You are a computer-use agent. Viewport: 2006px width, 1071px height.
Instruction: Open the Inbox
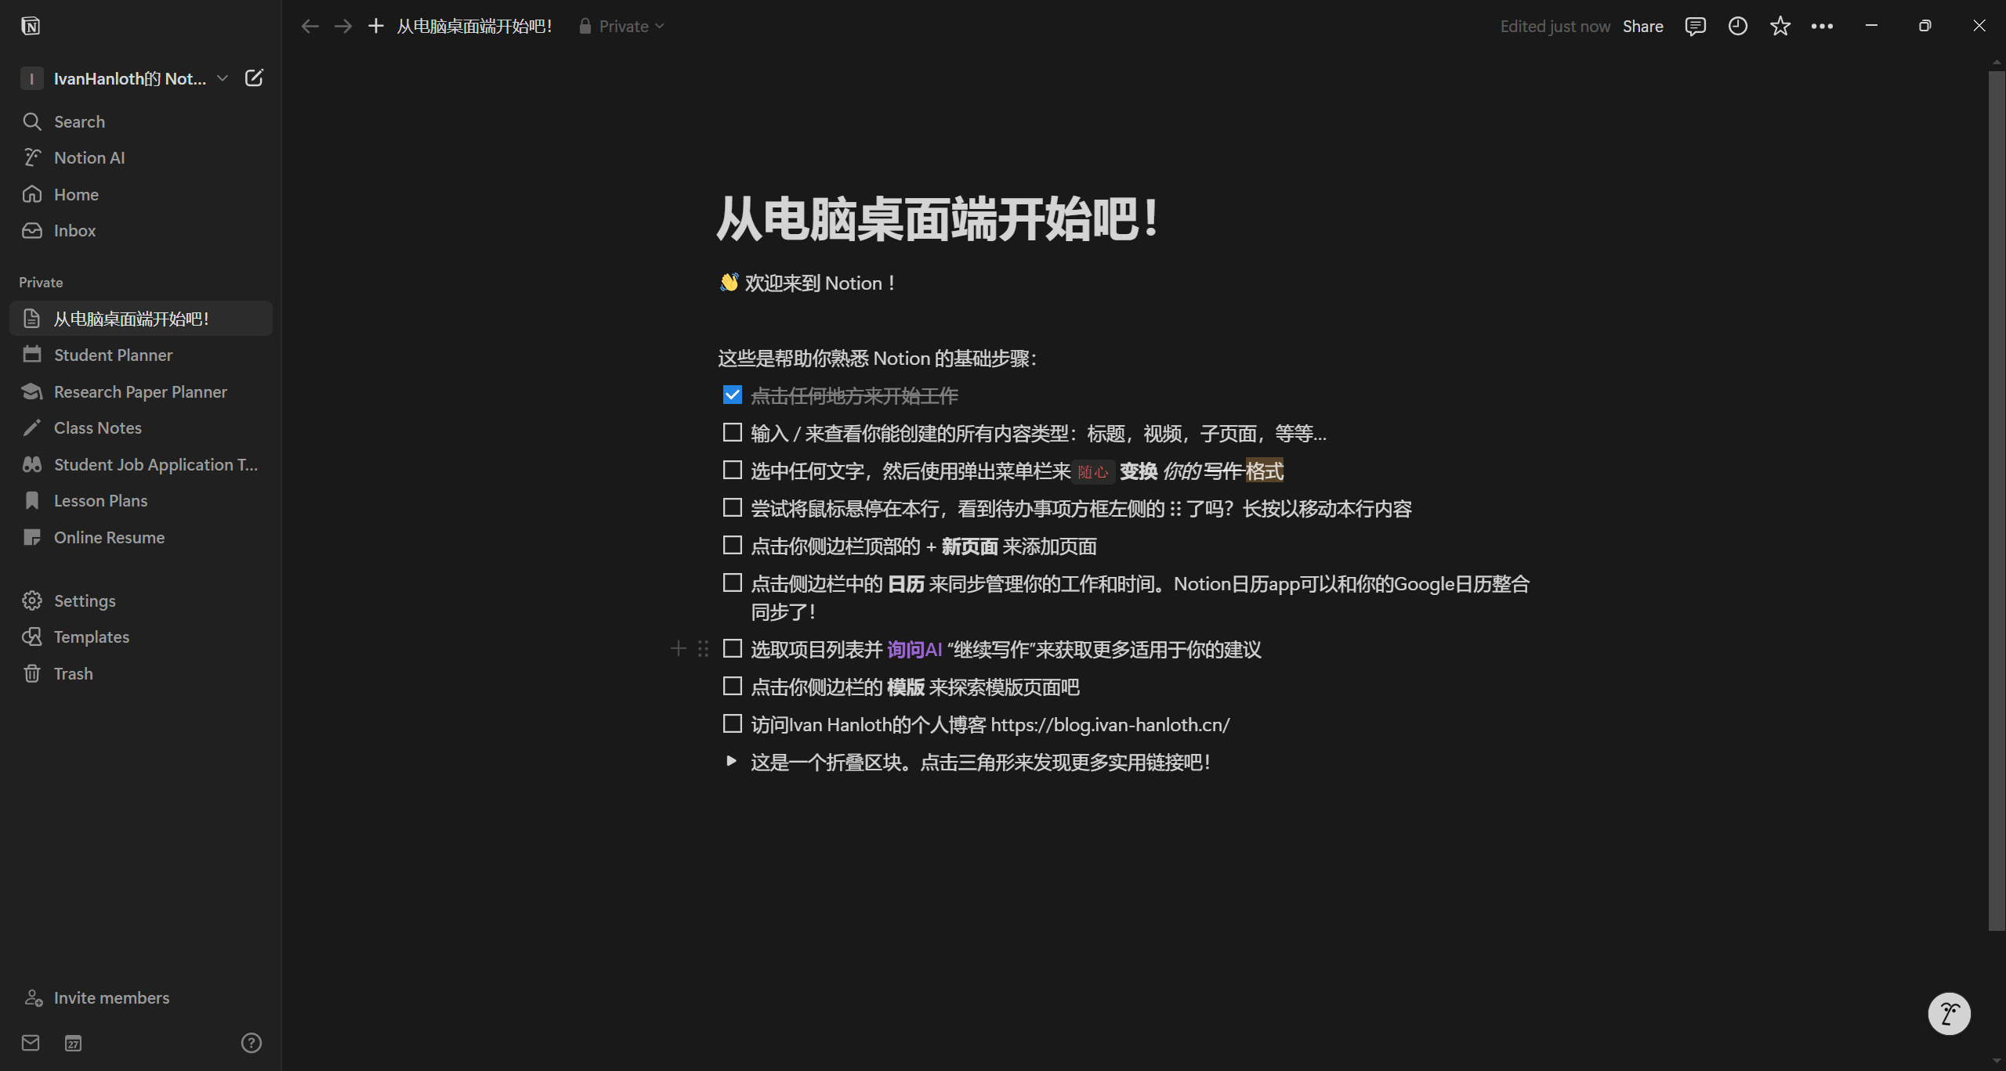pyautogui.click(x=141, y=230)
